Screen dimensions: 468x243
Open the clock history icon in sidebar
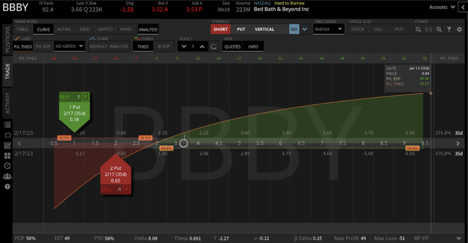pos(7,166)
